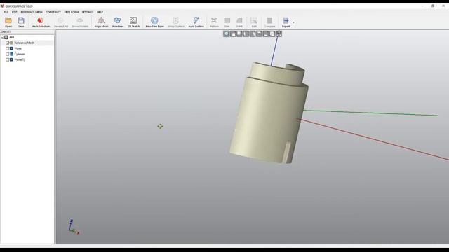Open the HELP menu
The height and width of the screenshot is (252, 449).
(x=100, y=13)
